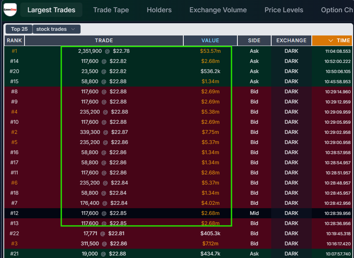This screenshot has height=258, width=354.
Task: Click the Top 25 button
Action: click(19, 29)
